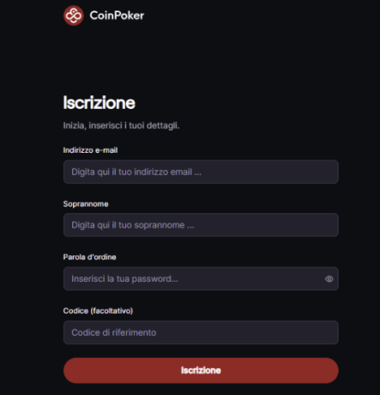
Task: Click the large Iscrizione page heading
Action: (x=99, y=103)
